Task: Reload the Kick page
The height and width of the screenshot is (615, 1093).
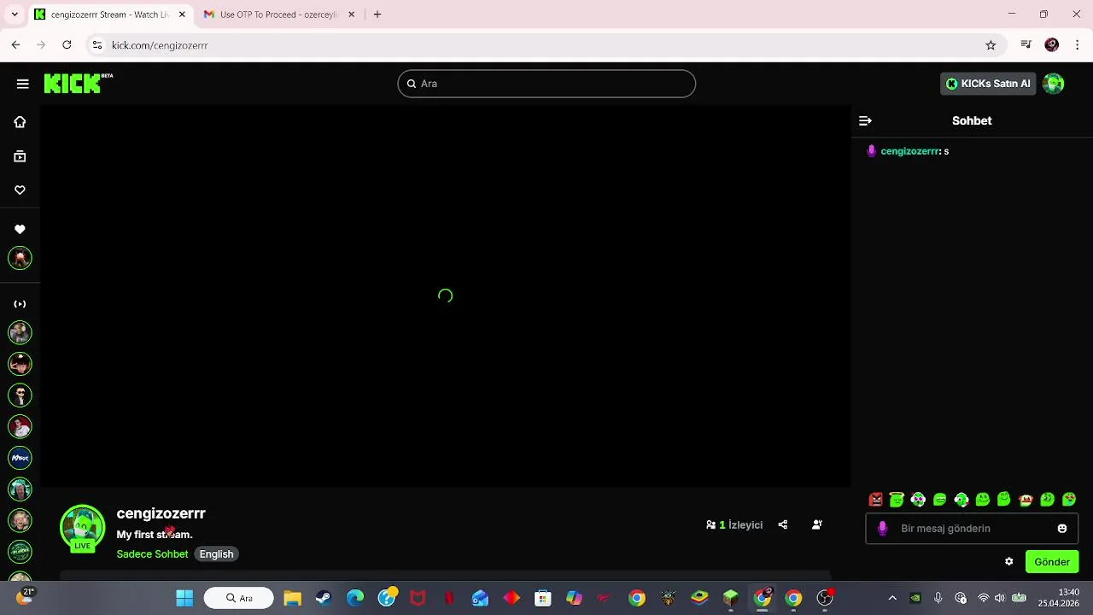Action: 67,45
